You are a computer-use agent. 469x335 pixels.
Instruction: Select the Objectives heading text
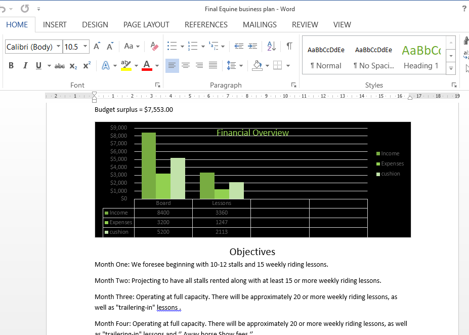coord(252,252)
